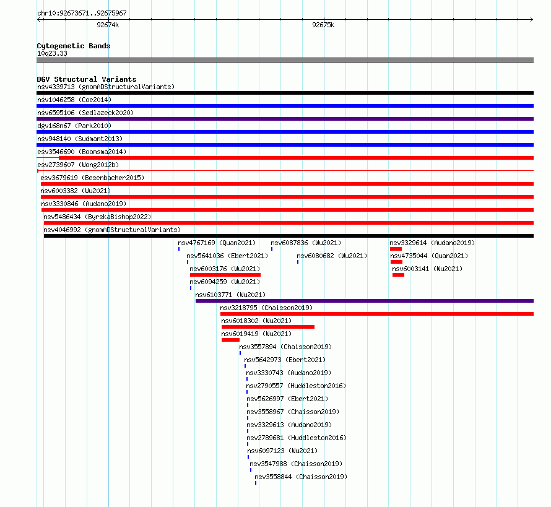Screen dimensions: 551x507
Task: Open the nsv6087836 (Wu2021) label
Action: click(306, 243)
